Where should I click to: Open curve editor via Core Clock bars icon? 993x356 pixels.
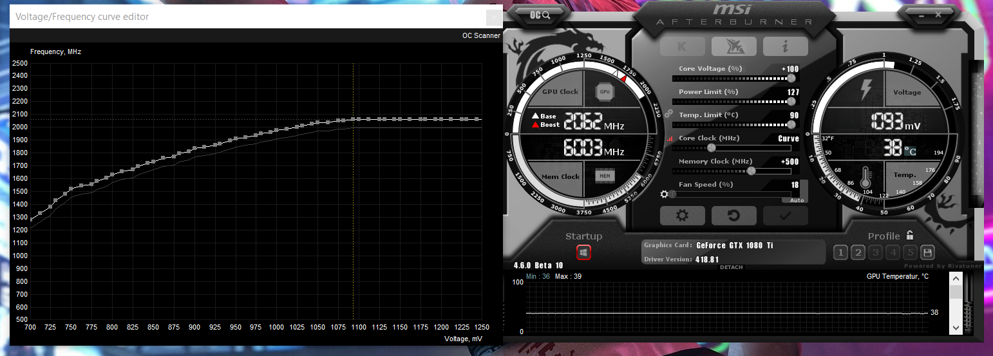click(670, 138)
